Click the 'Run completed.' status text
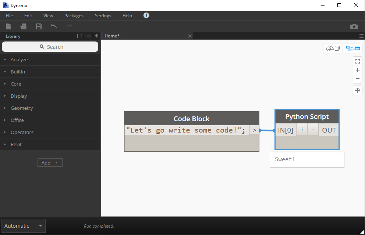 99,226
